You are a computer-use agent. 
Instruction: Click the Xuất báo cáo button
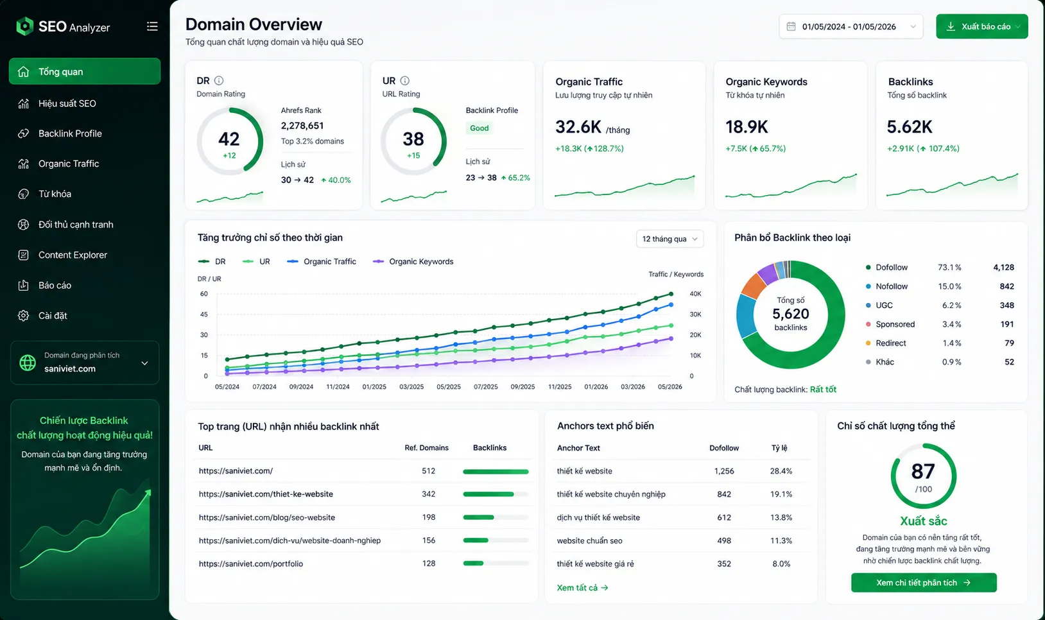(x=982, y=26)
